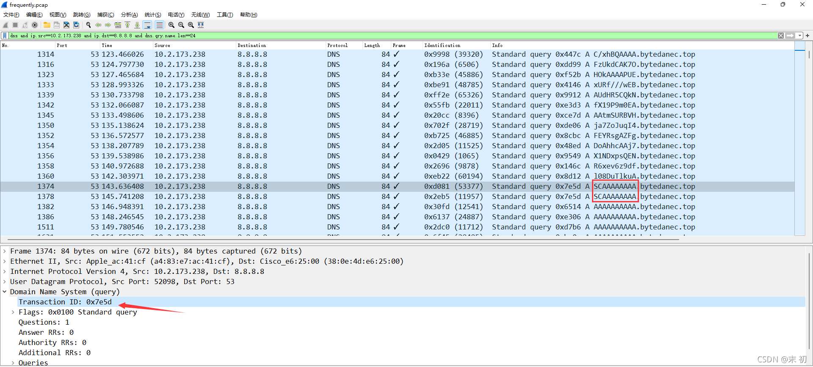The image size is (813, 367).
Task: Add a filter button with plus icon
Action: [807, 36]
